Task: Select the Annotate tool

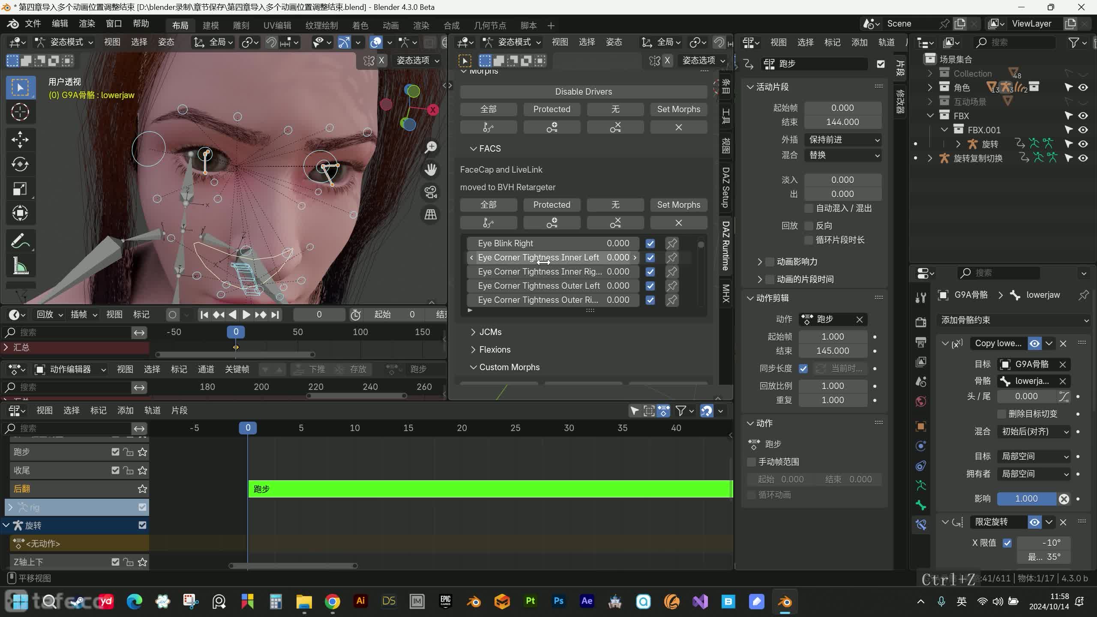Action: (x=20, y=241)
